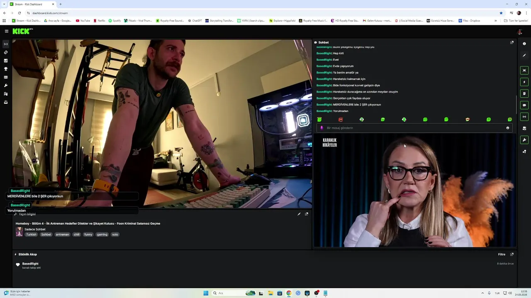This screenshot has height=298, width=531.
Task: Reload the page
Action: pos(19,13)
